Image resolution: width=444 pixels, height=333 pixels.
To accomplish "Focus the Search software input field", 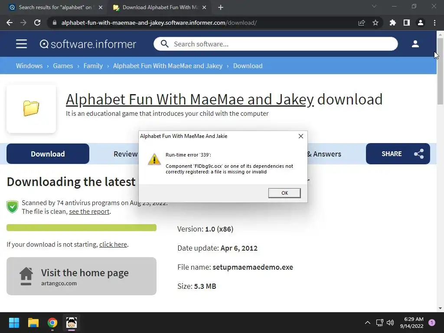I will click(x=275, y=44).
